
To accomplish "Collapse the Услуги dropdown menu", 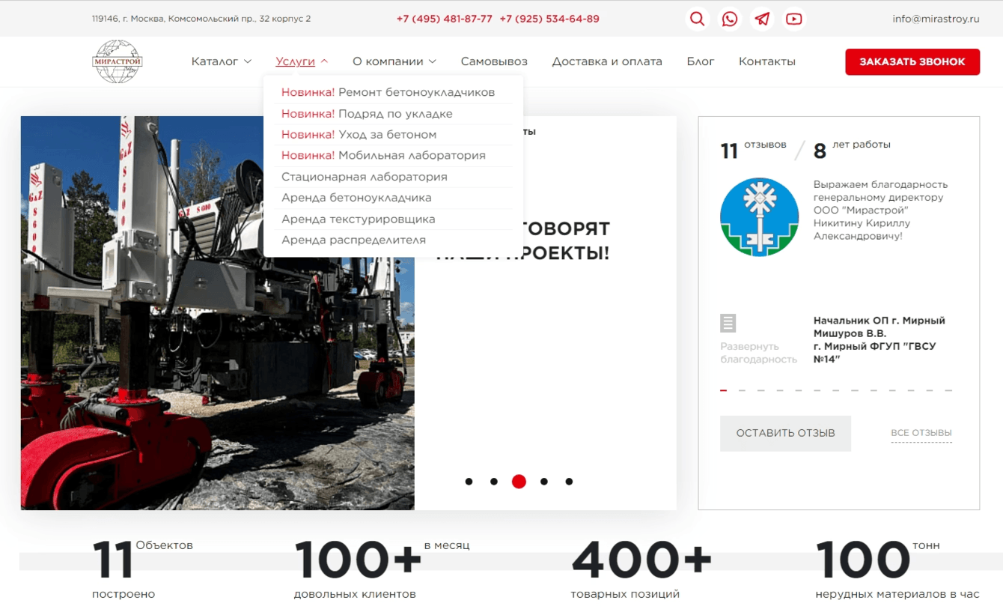I will tap(302, 61).
